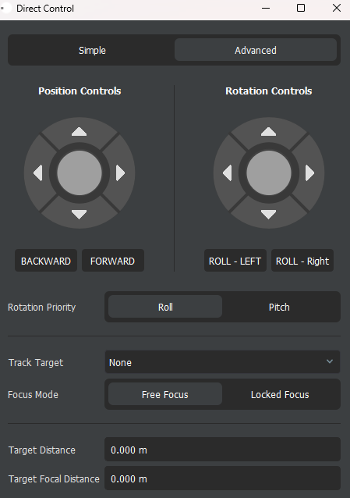350x498 pixels.
Task: Click left arrow on Position Controls pad
Action: click(37, 173)
